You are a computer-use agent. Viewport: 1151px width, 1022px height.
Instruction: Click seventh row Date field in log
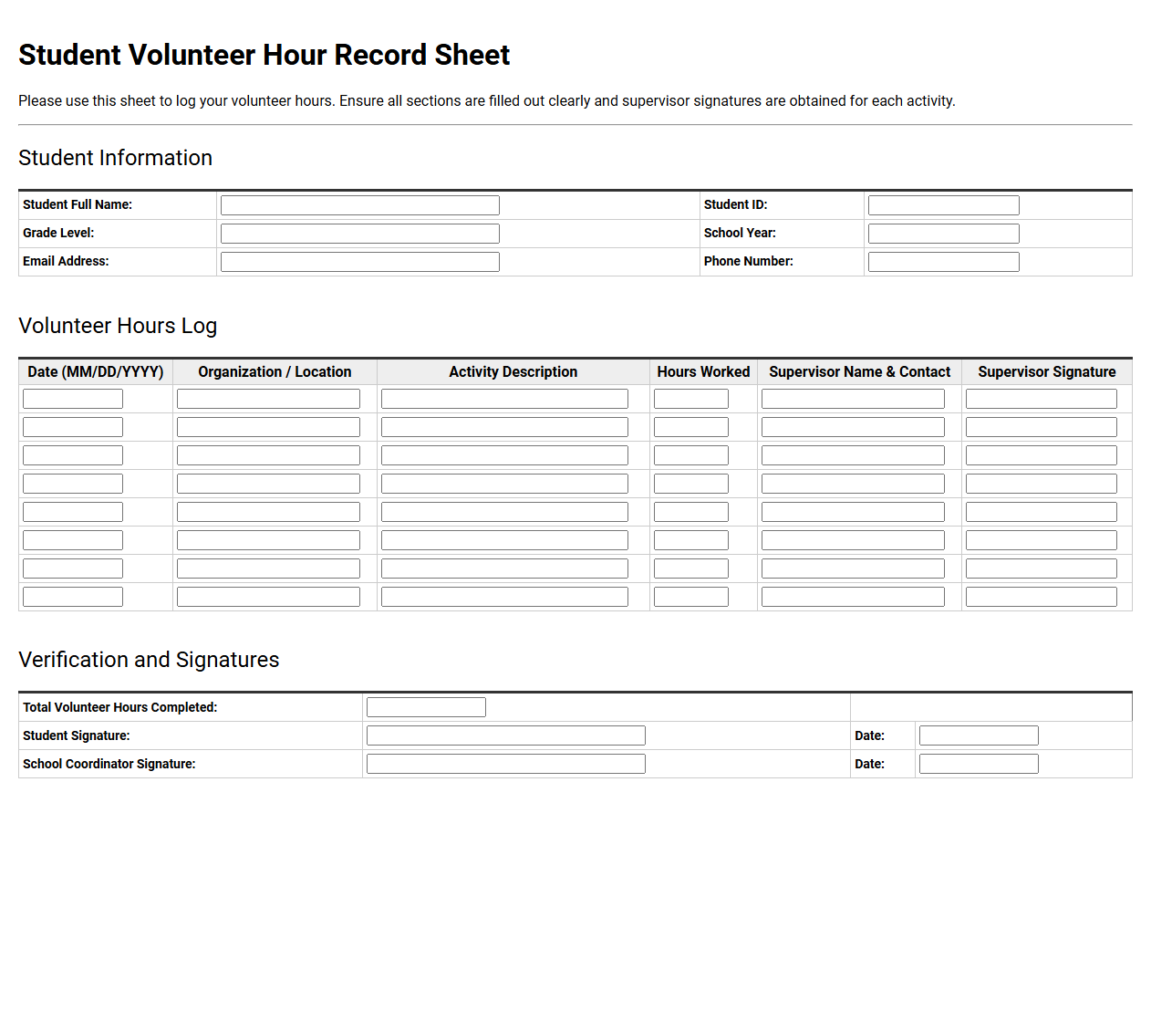(x=73, y=568)
